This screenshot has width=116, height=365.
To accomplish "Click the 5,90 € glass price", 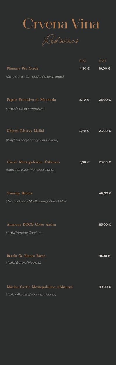I will (84, 162).
